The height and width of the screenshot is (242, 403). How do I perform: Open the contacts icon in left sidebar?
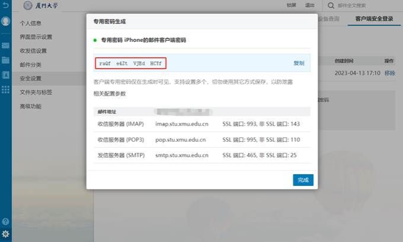coord(6,74)
